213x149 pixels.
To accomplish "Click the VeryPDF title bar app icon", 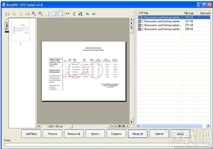I will pos(4,5).
